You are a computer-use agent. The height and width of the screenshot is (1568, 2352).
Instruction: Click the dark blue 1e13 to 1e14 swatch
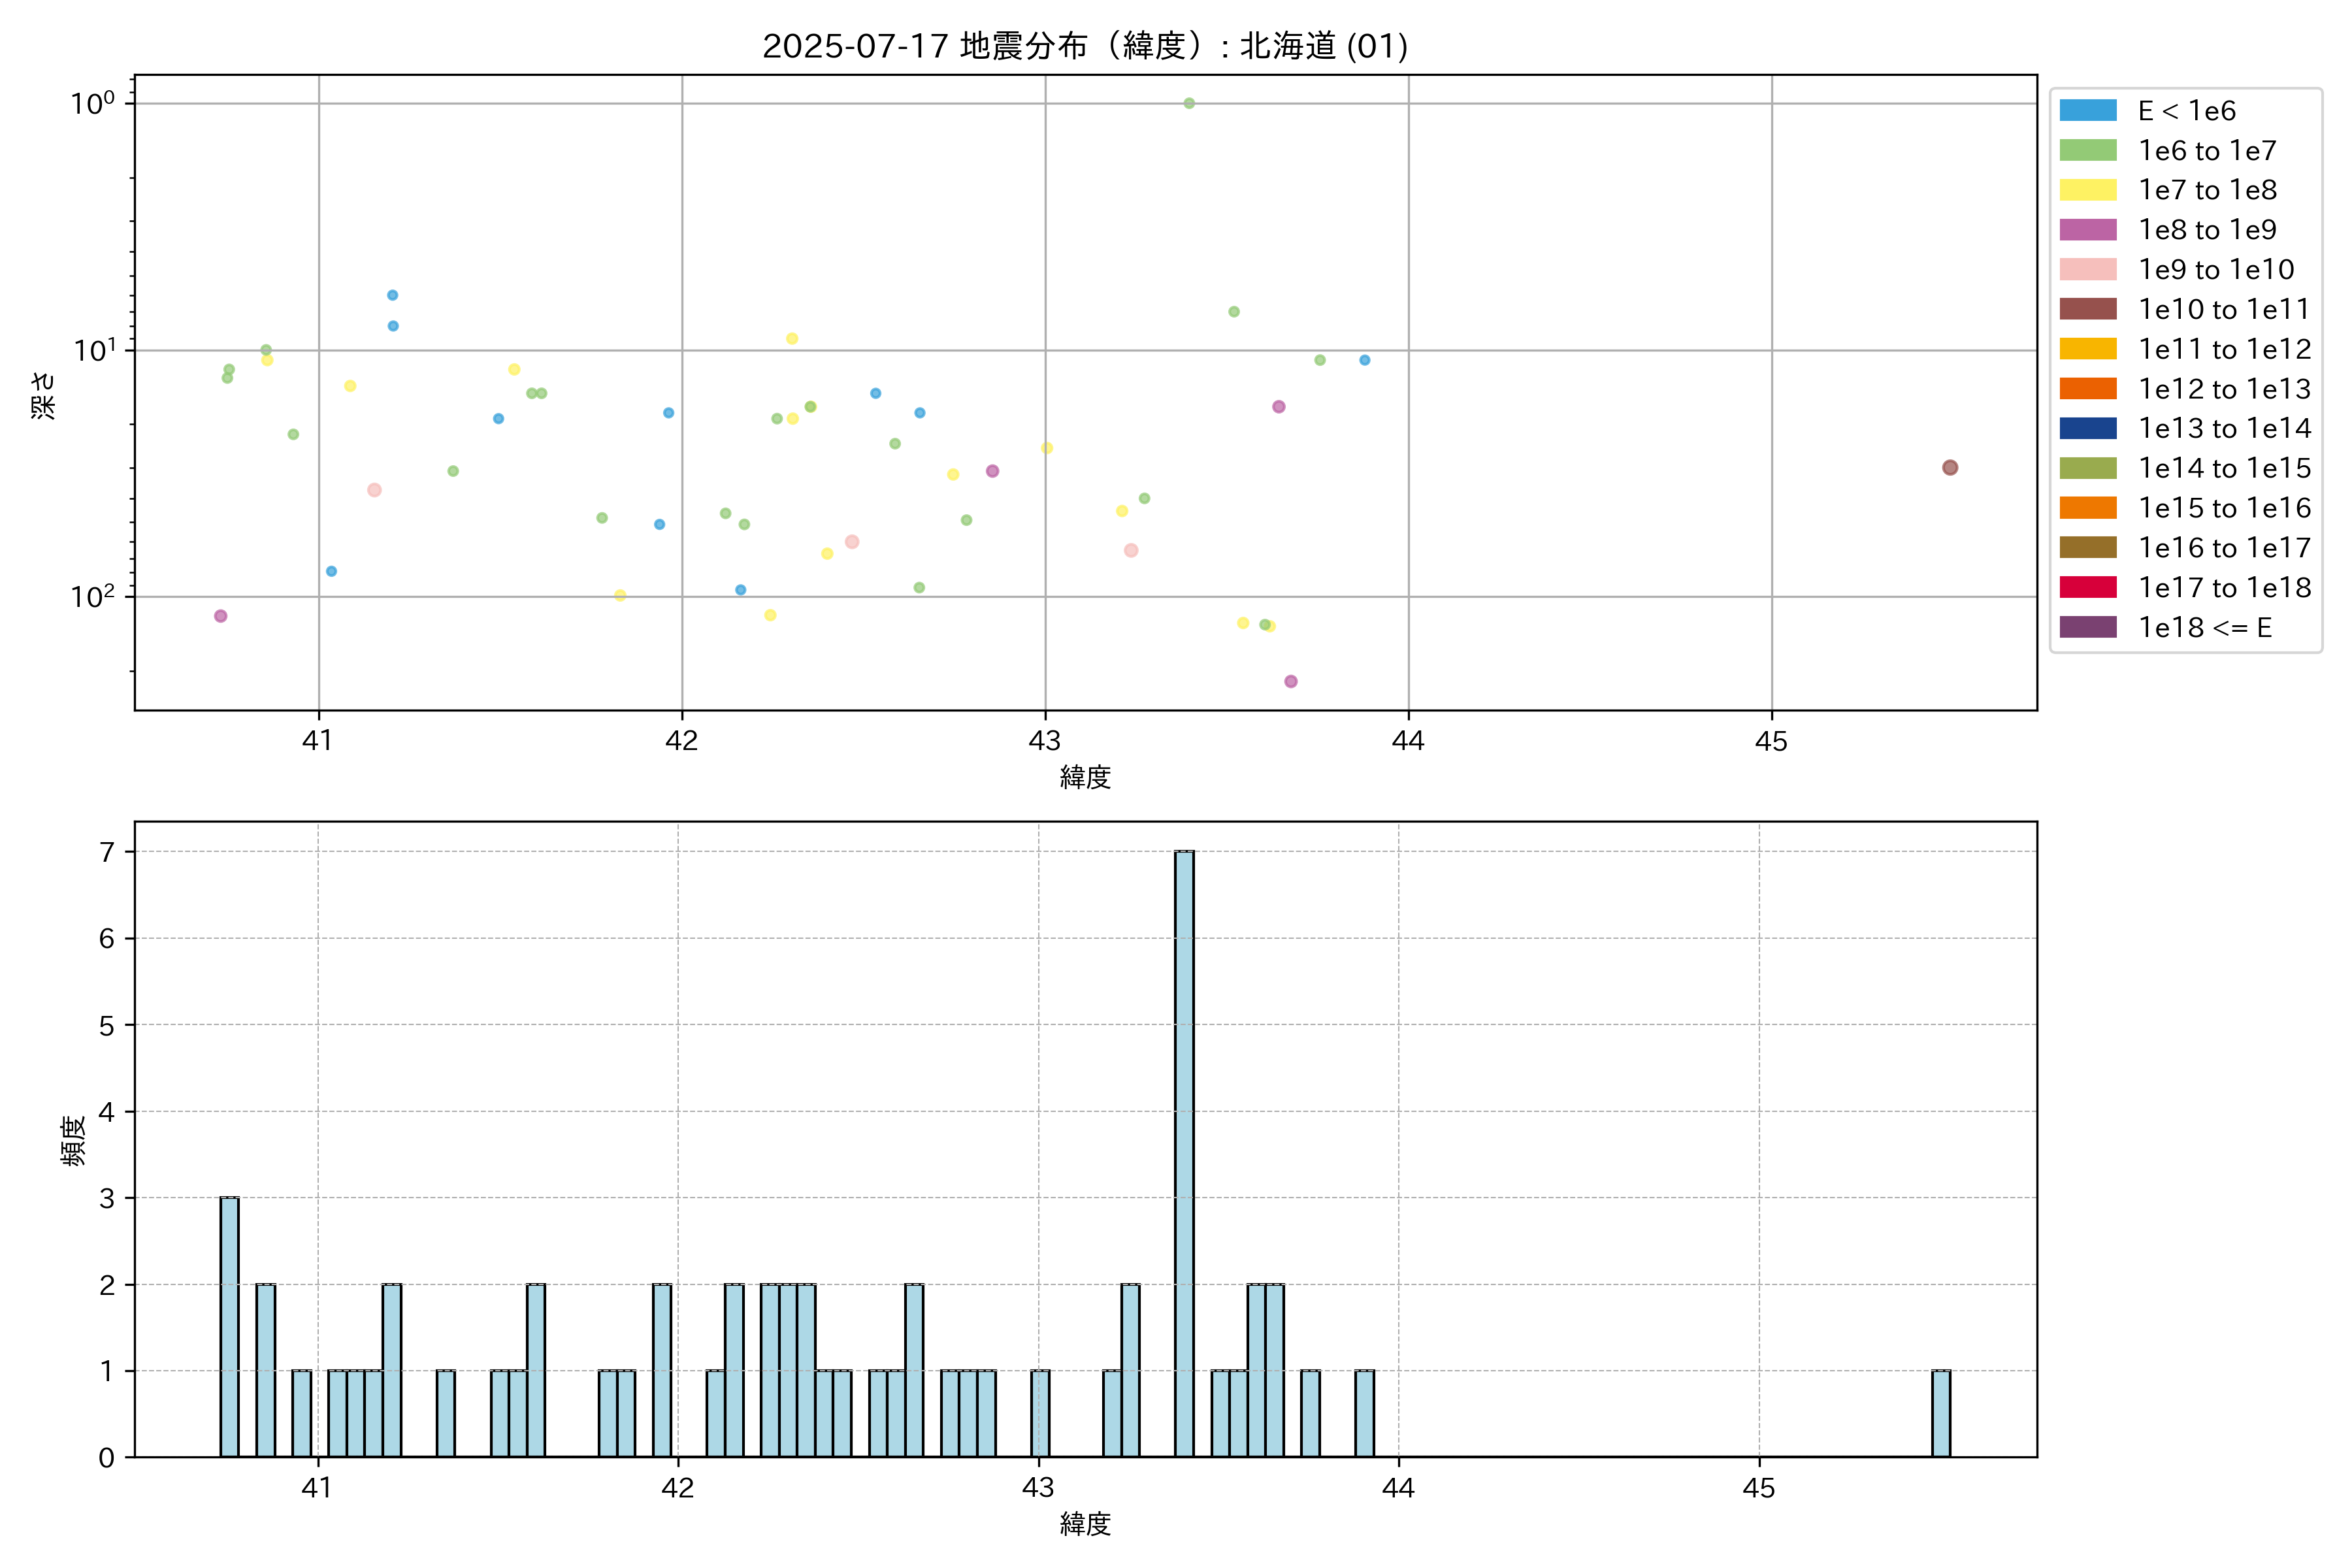[2087, 428]
